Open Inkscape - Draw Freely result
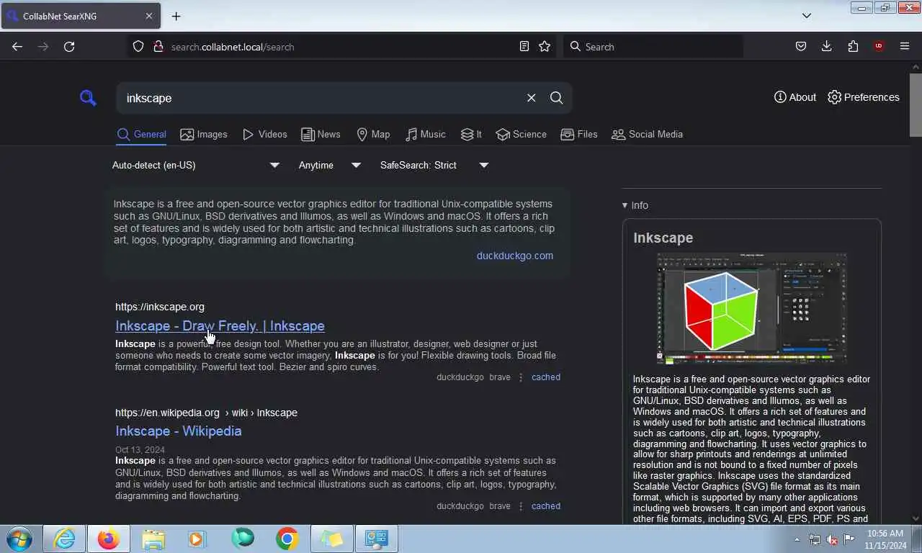 coord(220,325)
